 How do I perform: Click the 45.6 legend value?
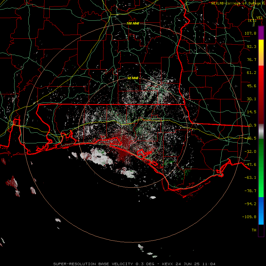click(252, 86)
